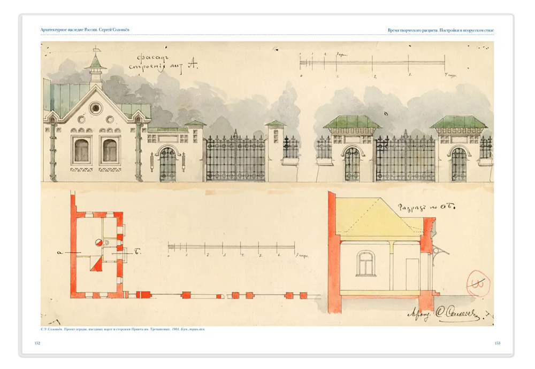535x369 pixels.
Task: Select page number 153
Action: [x=498, y=343]
